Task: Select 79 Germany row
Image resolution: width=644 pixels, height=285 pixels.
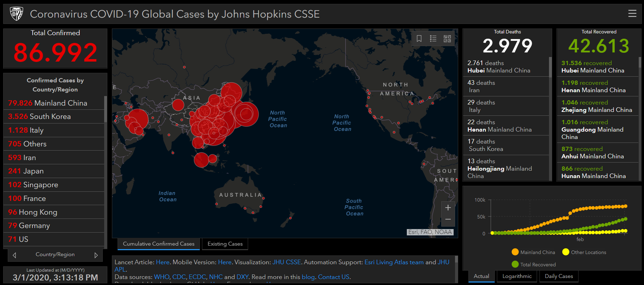Action: pyautogui.click(x=54, y=226)
